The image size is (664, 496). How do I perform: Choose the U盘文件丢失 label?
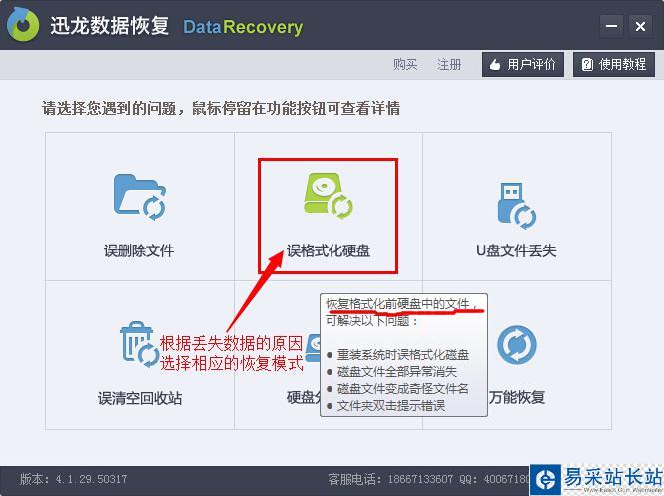tap(516, 250)
